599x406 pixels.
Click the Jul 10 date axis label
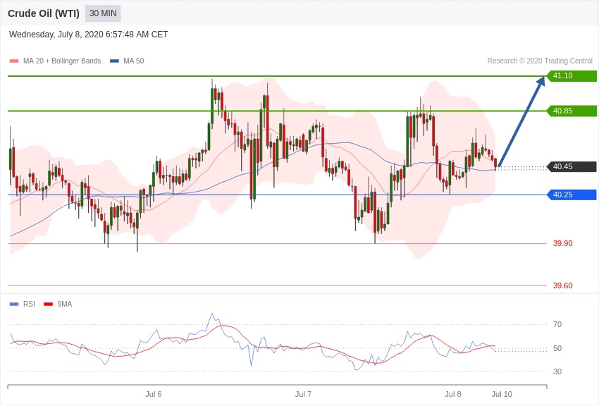click(502, 394)
